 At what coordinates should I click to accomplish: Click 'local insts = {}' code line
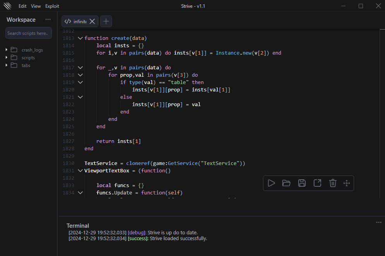[x=120, y=45]
